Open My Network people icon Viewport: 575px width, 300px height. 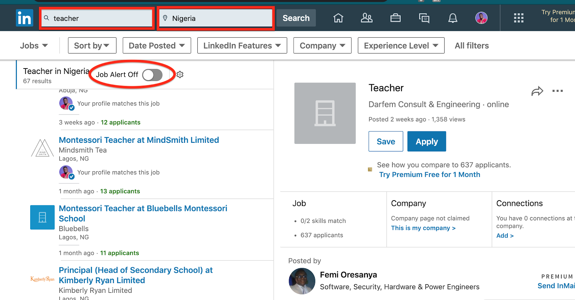[367, 18]
